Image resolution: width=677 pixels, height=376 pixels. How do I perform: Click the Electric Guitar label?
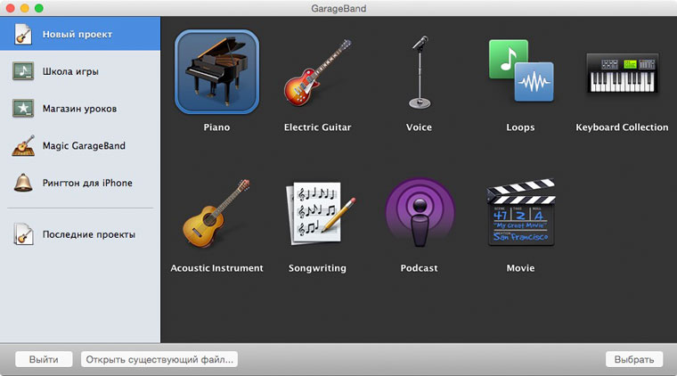[317, 127]
